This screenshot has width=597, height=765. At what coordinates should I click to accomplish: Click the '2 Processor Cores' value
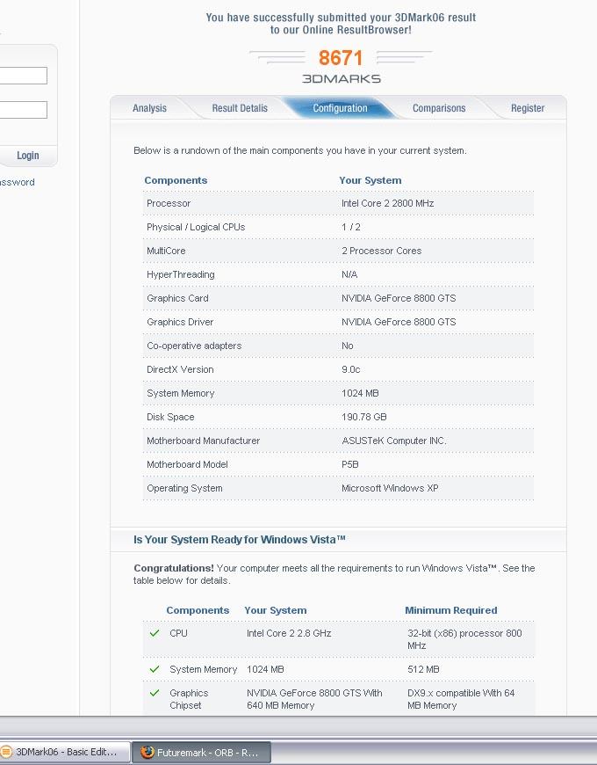coord(381,251)
